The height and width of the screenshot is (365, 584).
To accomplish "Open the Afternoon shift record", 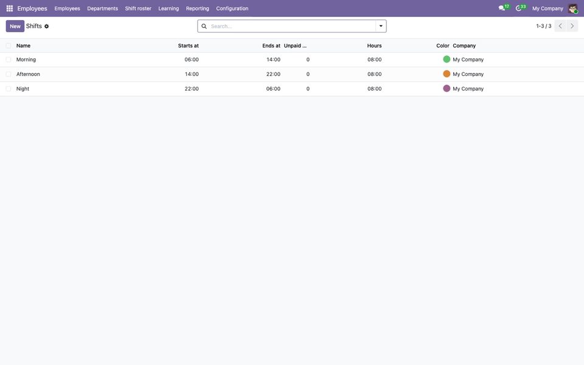I will pyautogui.click(x=28, y=74).
